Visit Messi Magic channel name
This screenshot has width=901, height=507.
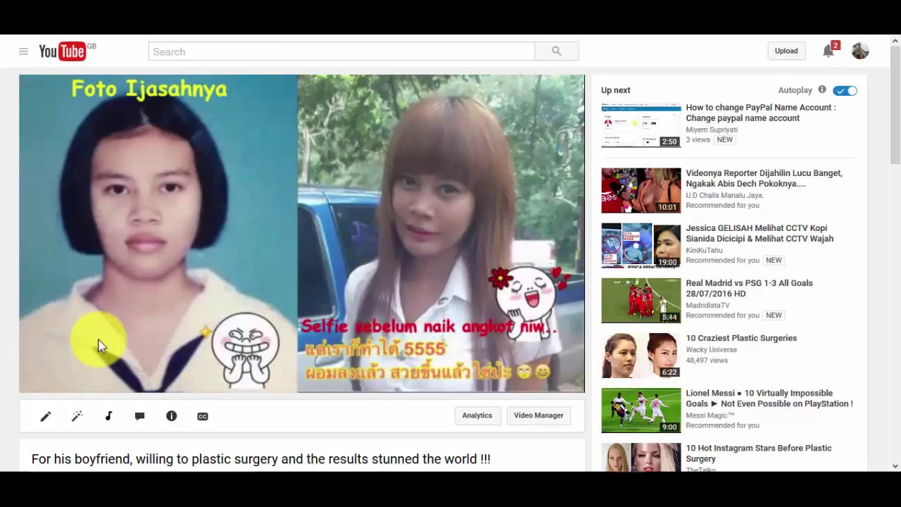point(710,415)
